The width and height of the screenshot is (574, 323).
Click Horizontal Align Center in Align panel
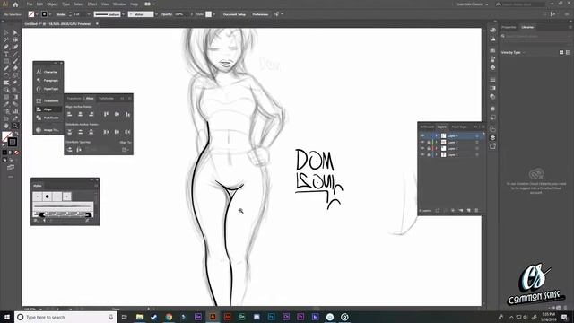80,114
